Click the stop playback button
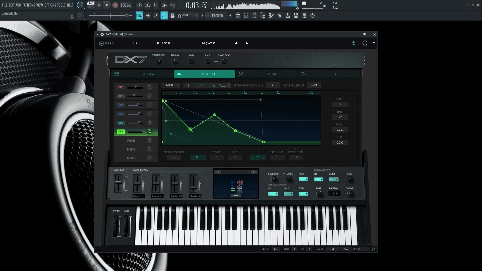 (x=107, y=5)
